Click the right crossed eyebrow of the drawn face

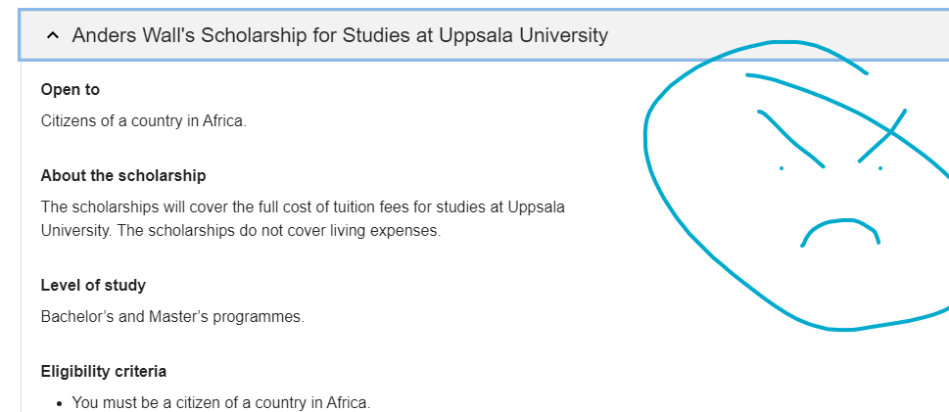pos(881,136)
